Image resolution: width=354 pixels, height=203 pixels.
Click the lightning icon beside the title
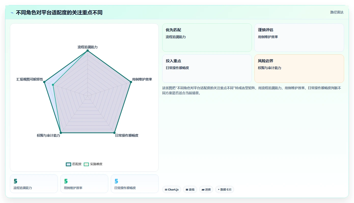pos(12,13)
